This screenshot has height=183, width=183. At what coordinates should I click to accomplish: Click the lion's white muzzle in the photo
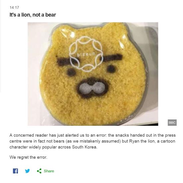pyautogui.click(x=92, y=88)
